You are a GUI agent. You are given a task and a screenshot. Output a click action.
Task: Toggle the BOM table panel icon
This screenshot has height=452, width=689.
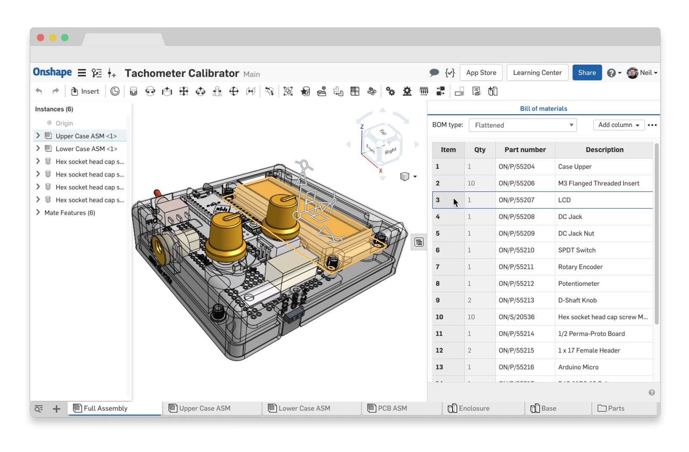tap(419, 242)
